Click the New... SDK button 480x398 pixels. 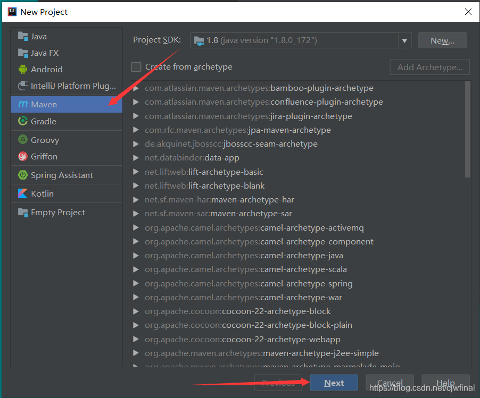tap(442, 41)
